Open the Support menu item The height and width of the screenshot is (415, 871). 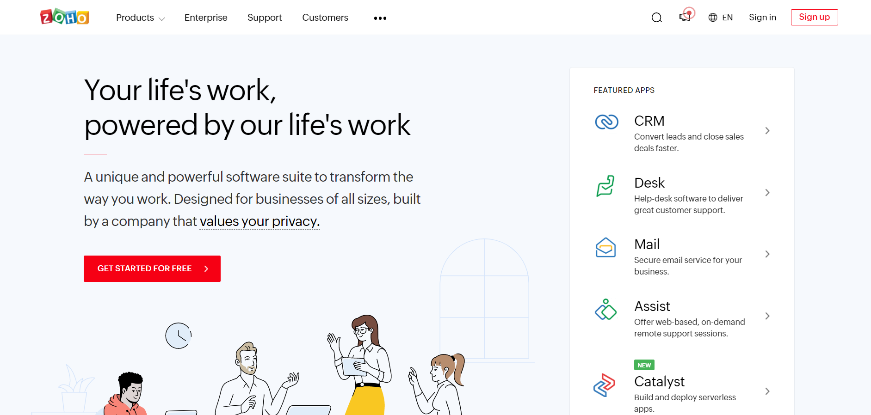pyautogui.click(x=265, y=18)
